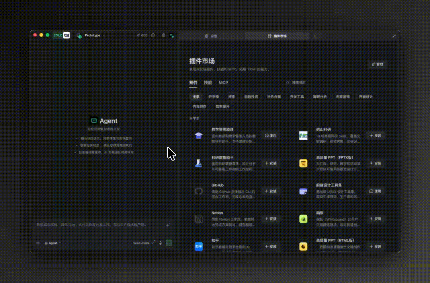The height and width of the screenshot is (283, 430).
Task: Filter by 调研分析 category chip
Action: tap(320, 97)
